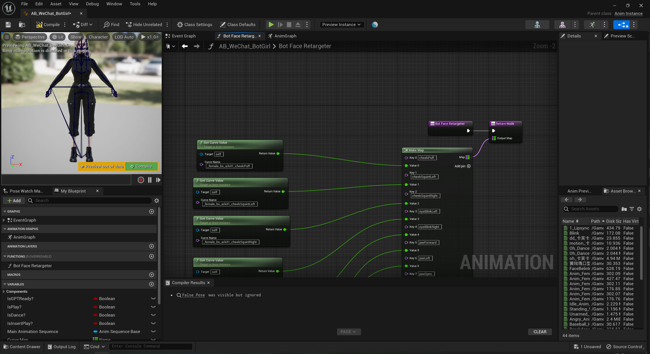Click the Search Assets input field
Screen dimensions: 650x354
click(x=591, y=209)
